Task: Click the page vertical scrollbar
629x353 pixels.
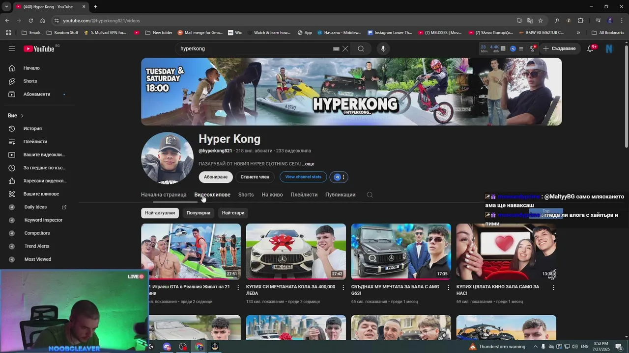Action: click(626, 96)
